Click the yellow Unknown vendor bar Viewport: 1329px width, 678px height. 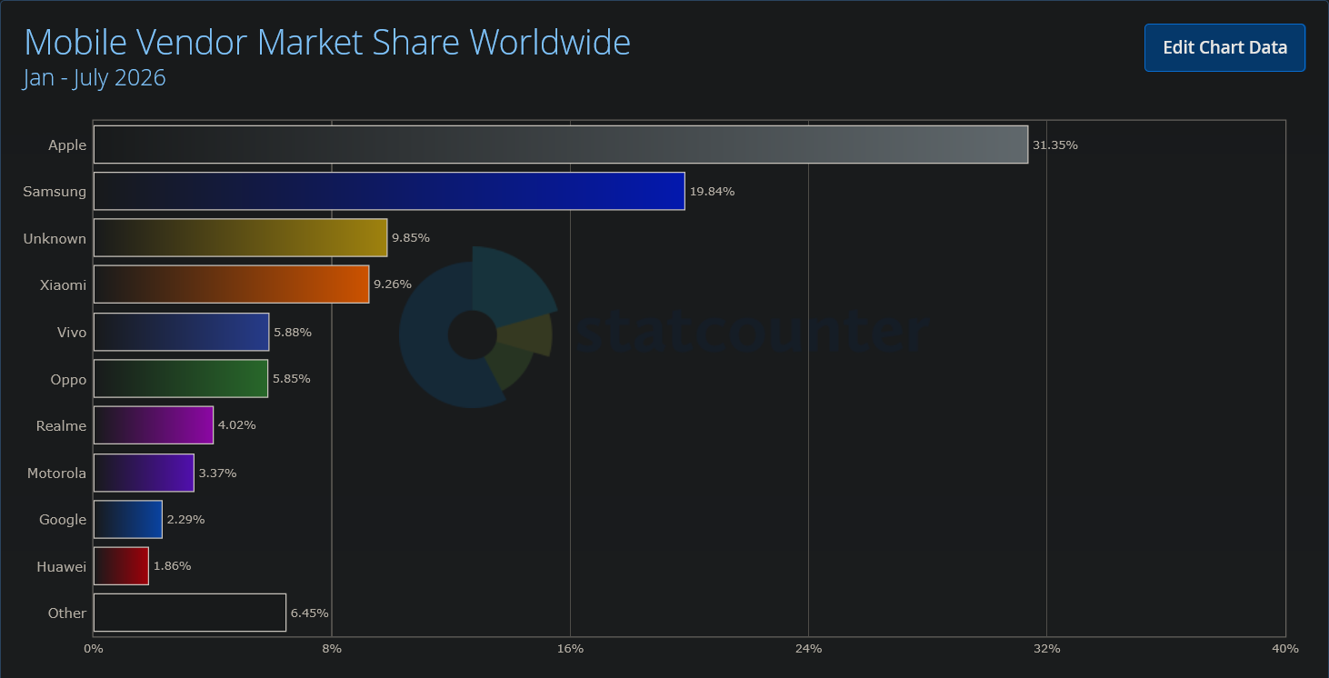coord(240,238)
